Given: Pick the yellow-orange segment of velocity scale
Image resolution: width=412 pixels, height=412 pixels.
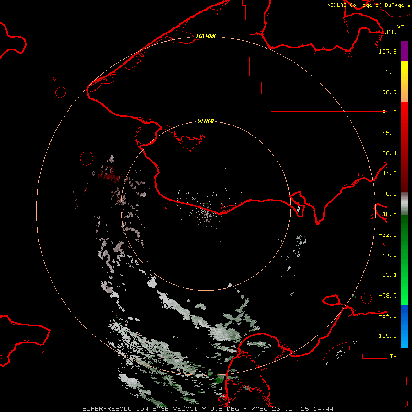Looking at the screenshot, I should (x=404, y=81).
